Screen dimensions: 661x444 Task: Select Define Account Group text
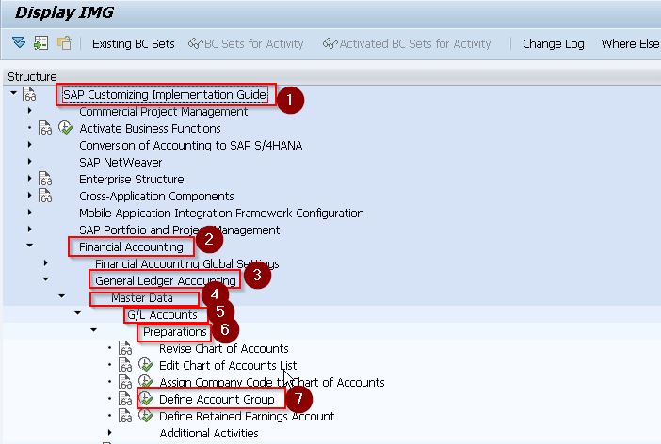pyautogui.click(x=217, y=400)
